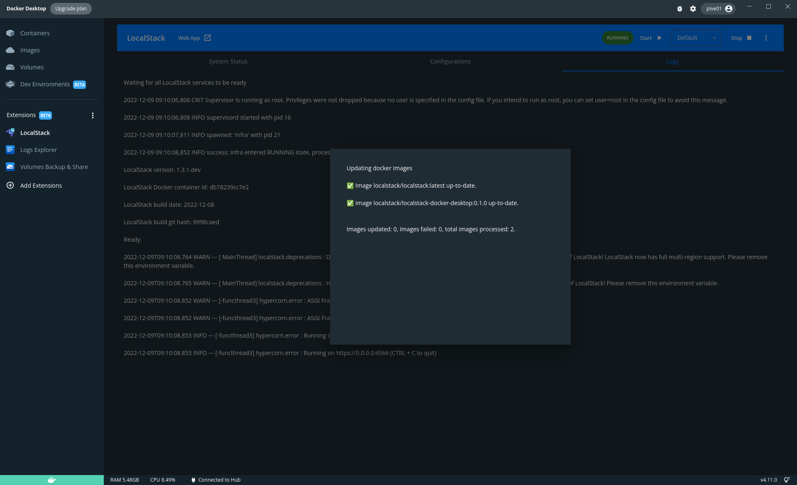
Task: Open the Volumes drive icon
Action: click(10, 67)
